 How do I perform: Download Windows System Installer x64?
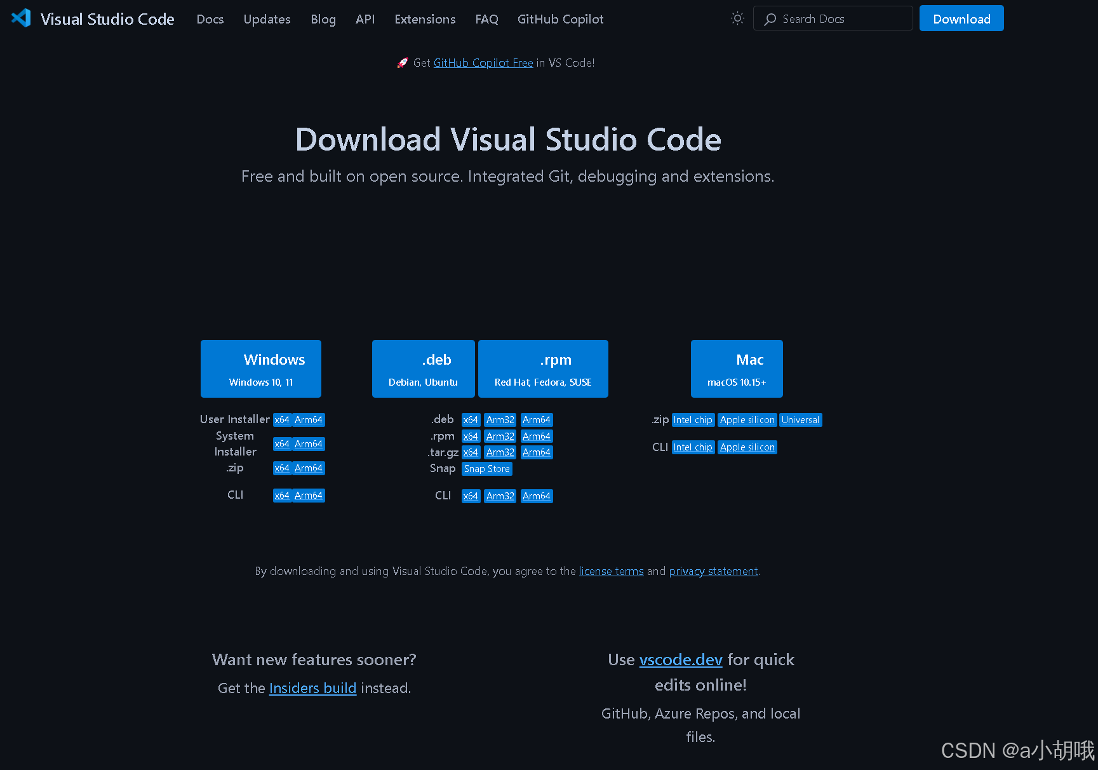coord(282,444)
